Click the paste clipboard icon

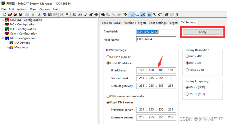pos(50,14)
